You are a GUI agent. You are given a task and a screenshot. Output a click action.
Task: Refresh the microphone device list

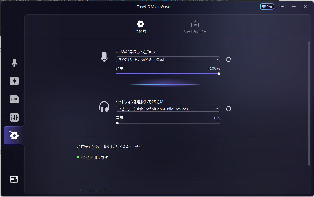point(229,59)
